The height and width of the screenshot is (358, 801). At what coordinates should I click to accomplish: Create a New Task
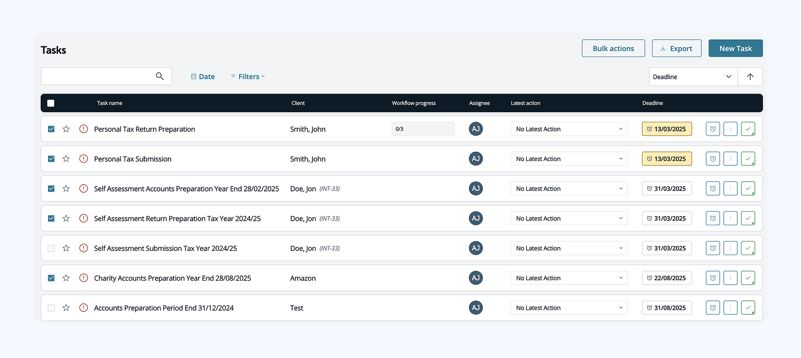click(x=736, y=48)
